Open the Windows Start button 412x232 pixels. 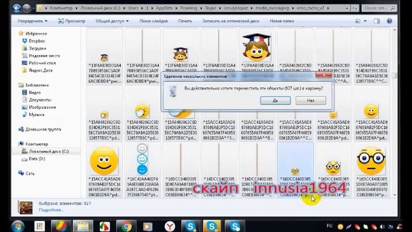click(18, 226)
